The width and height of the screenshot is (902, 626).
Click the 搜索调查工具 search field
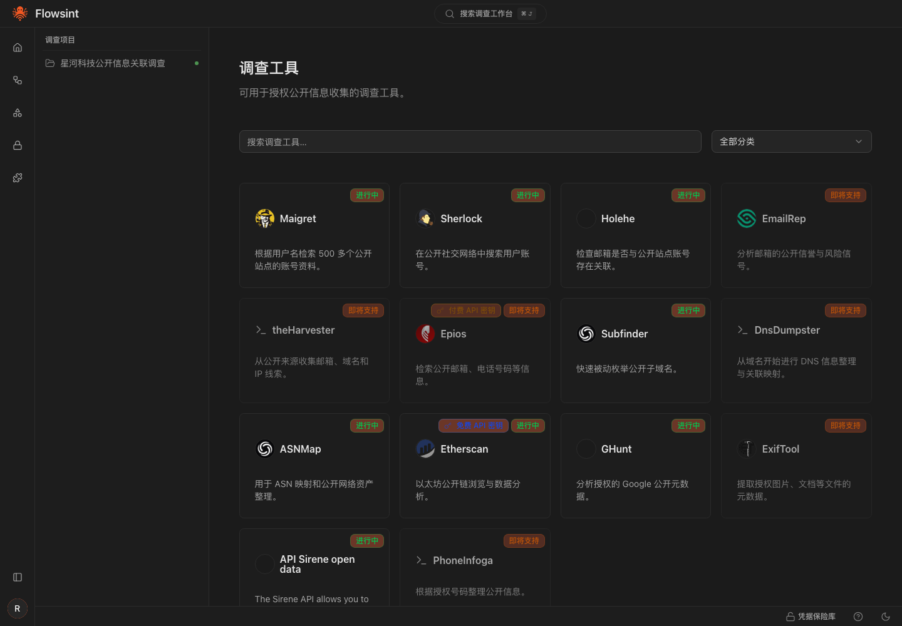pyautogui.click(x=470, y=141)
